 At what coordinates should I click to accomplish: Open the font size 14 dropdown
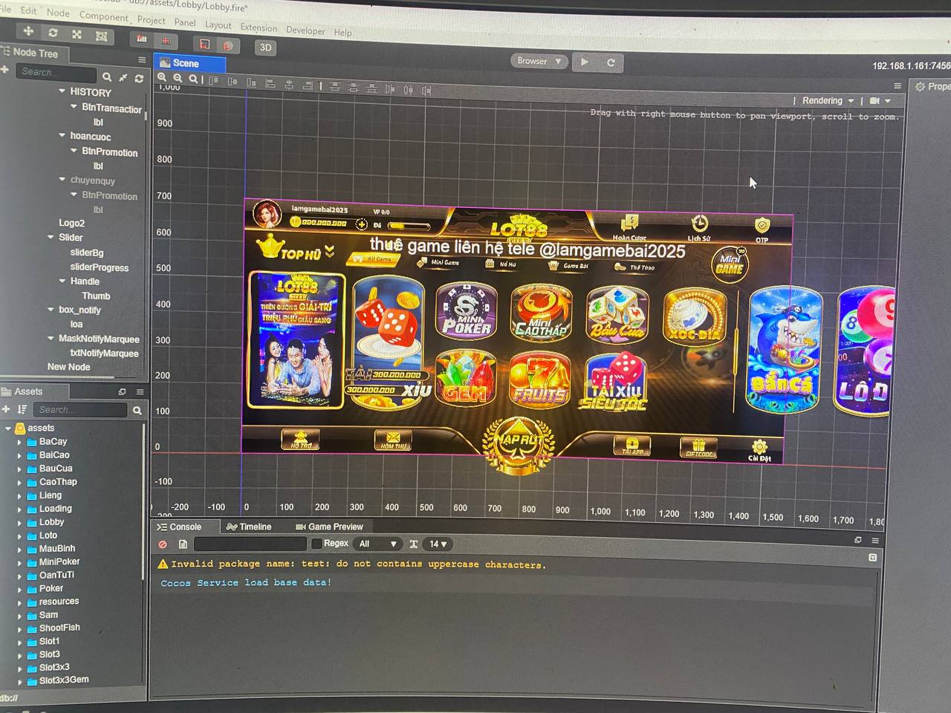tap(438, 544)
